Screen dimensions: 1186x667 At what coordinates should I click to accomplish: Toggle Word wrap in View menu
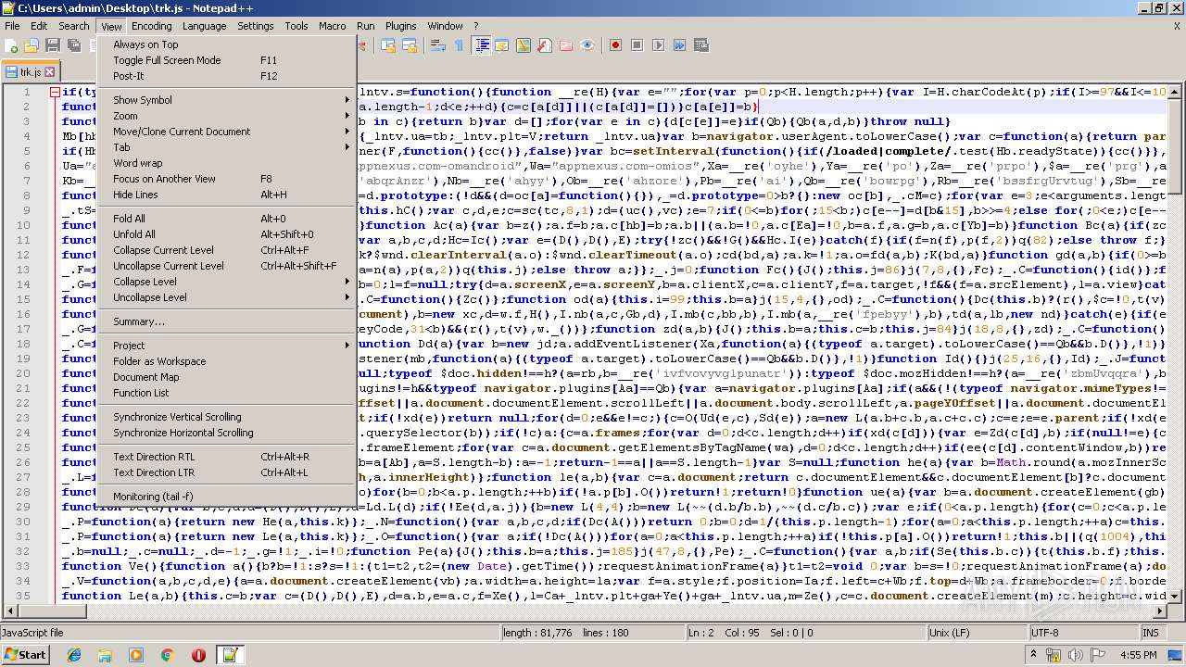tap(227, 163)
